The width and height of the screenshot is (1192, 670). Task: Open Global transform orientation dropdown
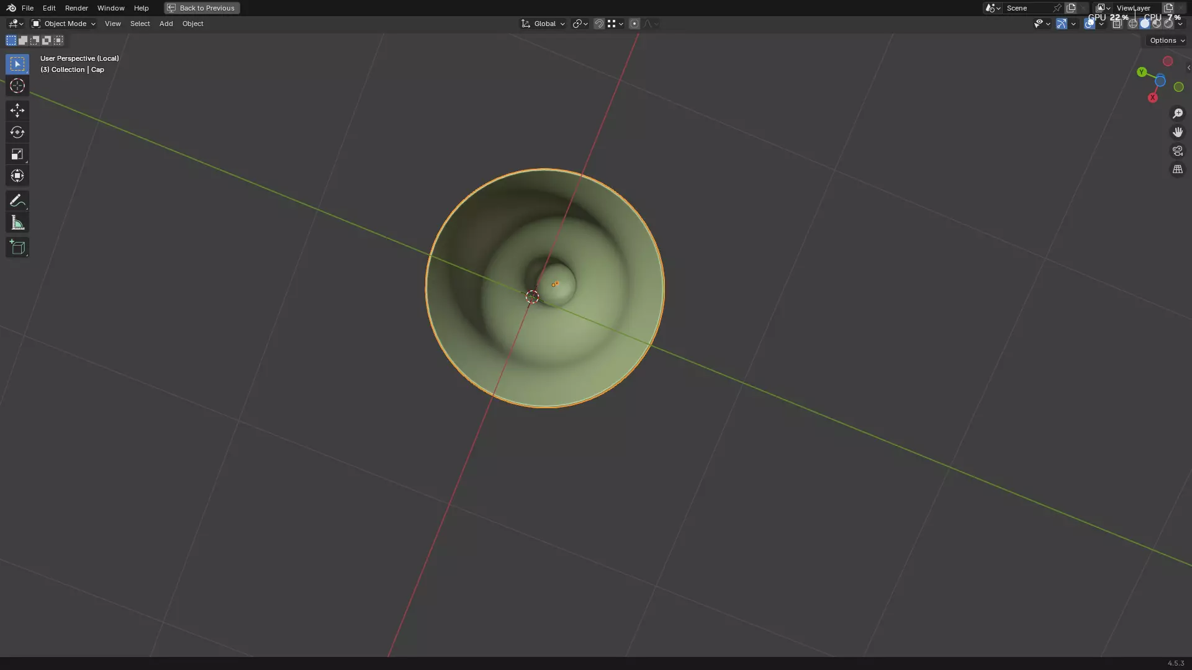point(543,24)
